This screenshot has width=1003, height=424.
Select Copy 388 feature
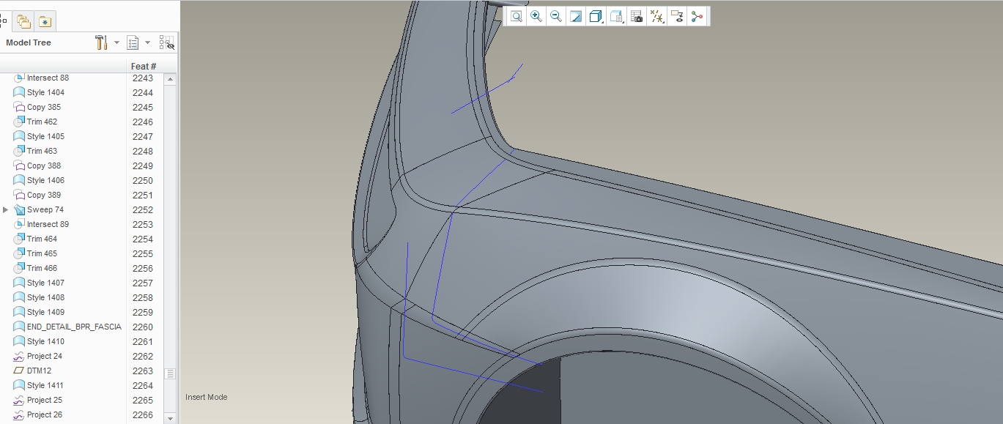click(x=44, y=165)
